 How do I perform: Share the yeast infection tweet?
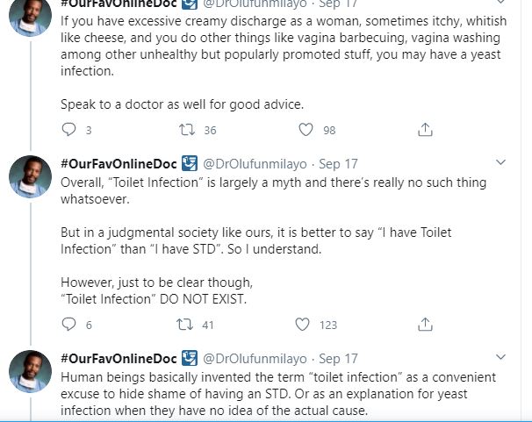pyautogui.click(x=425, y=130)
